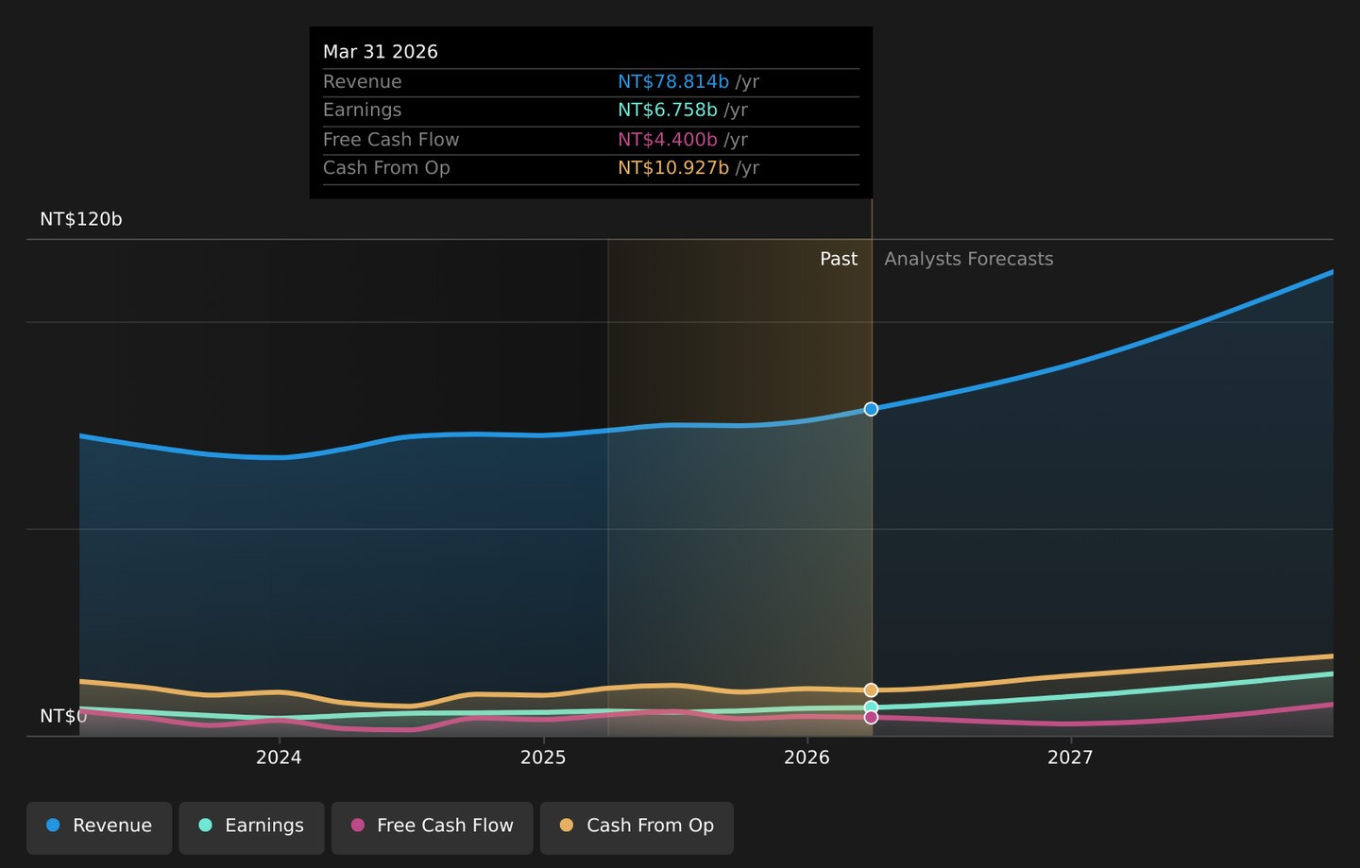Click the NT$78.814b revenue value in tooltip
The width and height of the screenshot is (1360, 868).
tap(673, 82)
